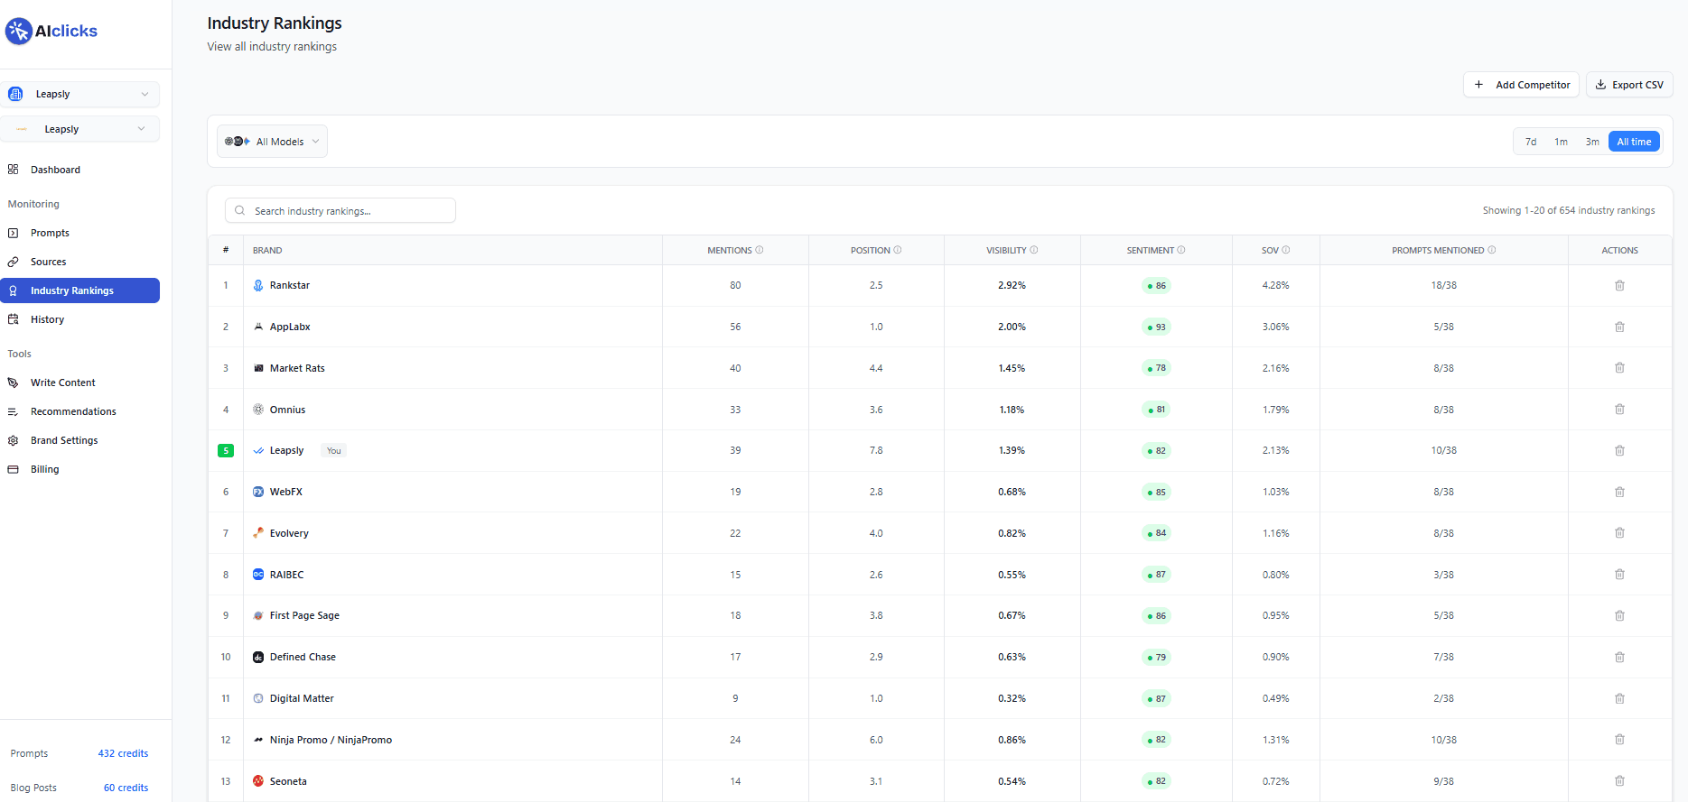Viewport: 1688px width, 802px height.
Task: Select the 1m time range
Action: (1561, 142)
